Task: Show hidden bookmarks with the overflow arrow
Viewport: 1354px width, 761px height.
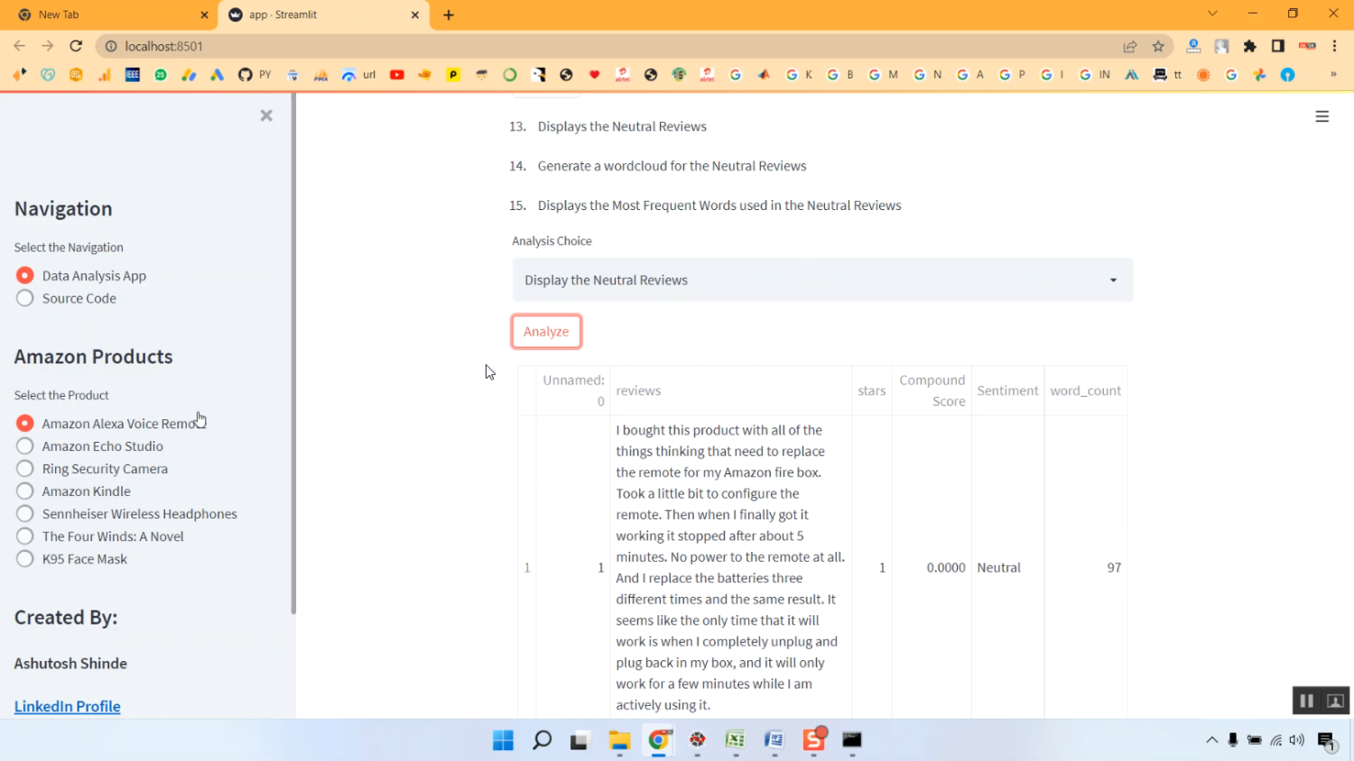Action: 1332,75
